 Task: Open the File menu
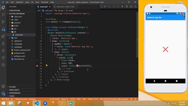tap(7, 2)
